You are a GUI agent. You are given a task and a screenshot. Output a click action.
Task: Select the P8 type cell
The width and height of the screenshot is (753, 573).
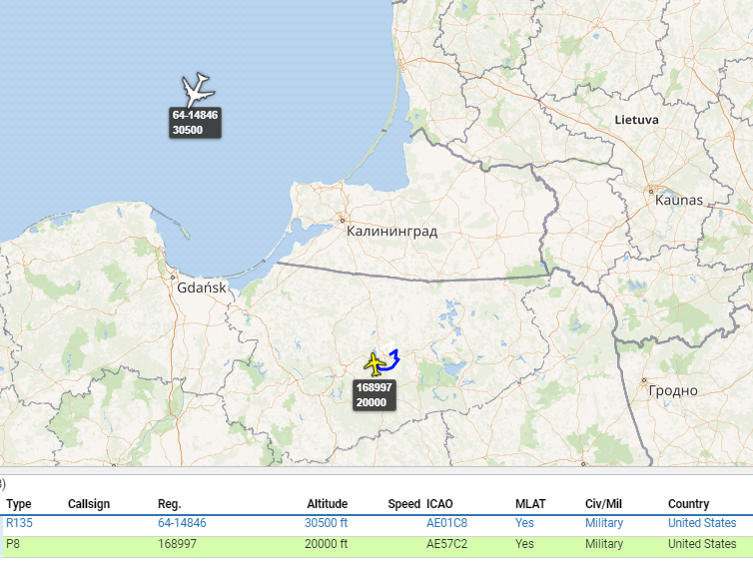point(13,544)
